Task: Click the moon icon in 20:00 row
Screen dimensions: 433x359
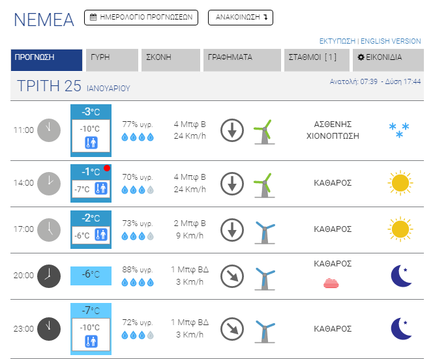Action: coord(400,275)
